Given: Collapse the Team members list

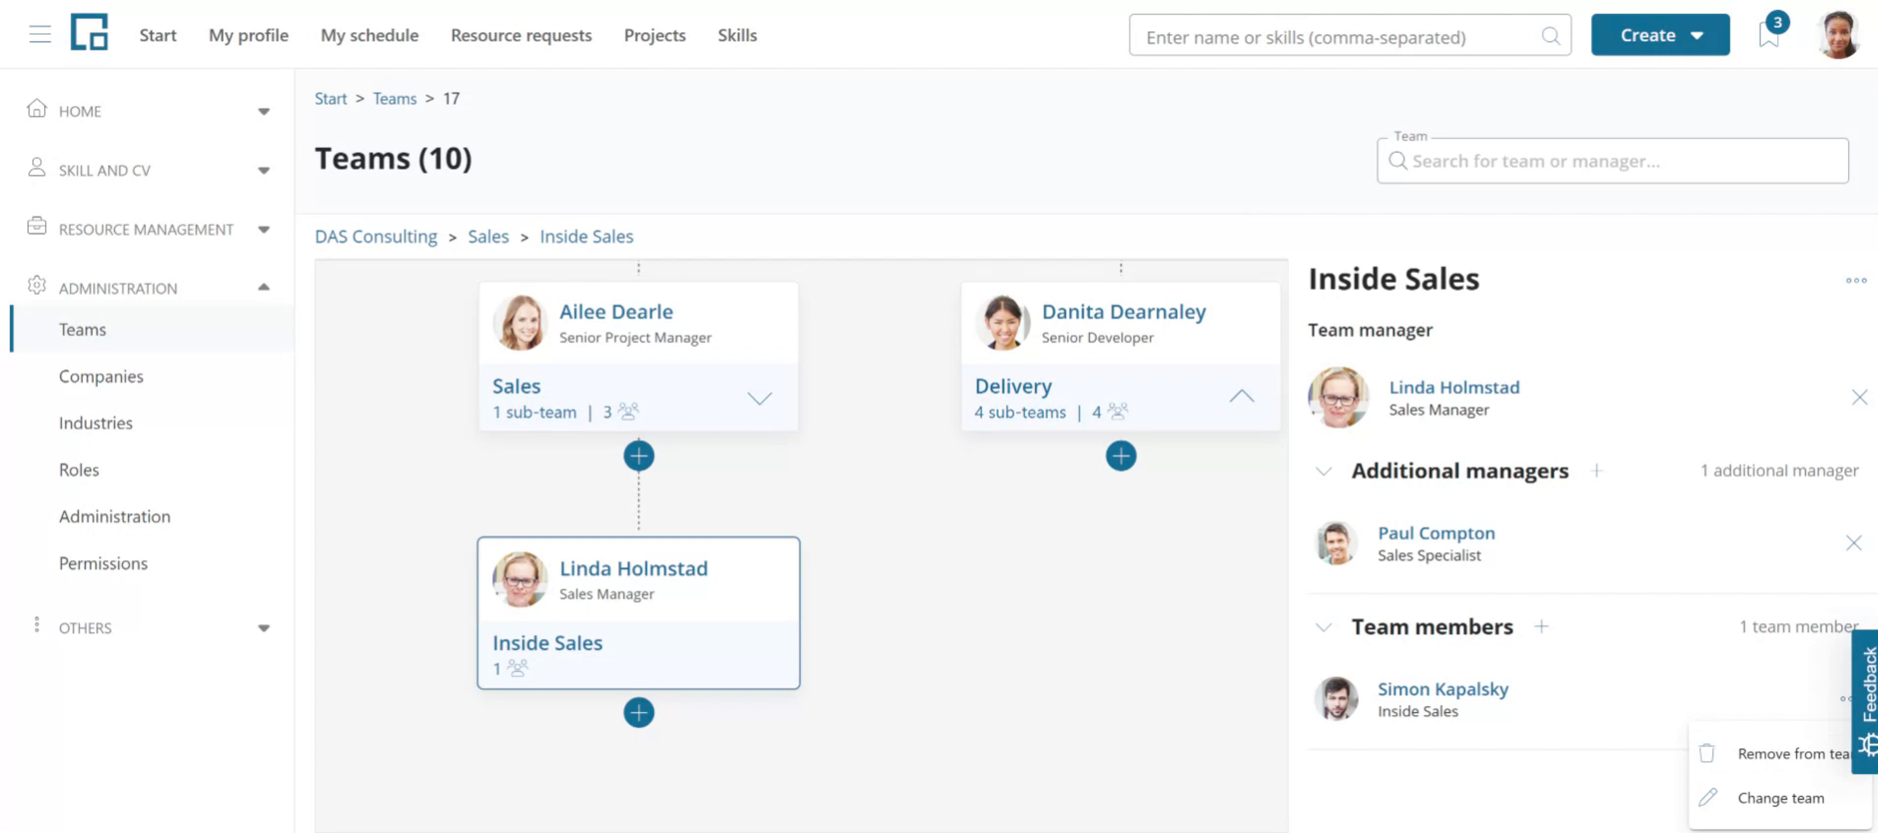Looking at the screenshot, I should 1323,628.
